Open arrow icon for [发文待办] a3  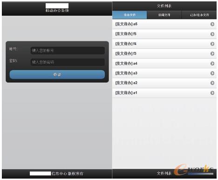pyautogui.click(x=212, y=73)
